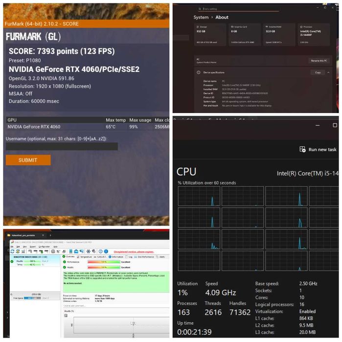The image size is (342, 342).
Task: Click the 99% max usage cell
Action: tap(134, 127)
